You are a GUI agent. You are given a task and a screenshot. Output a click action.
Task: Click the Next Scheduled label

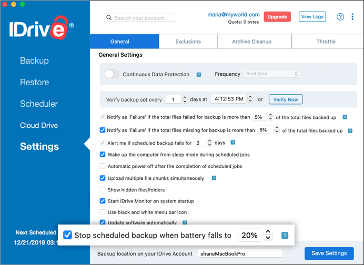click(x=36, y=232)
